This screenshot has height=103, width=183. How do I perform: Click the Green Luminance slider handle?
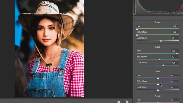click(x=161, y=41)
